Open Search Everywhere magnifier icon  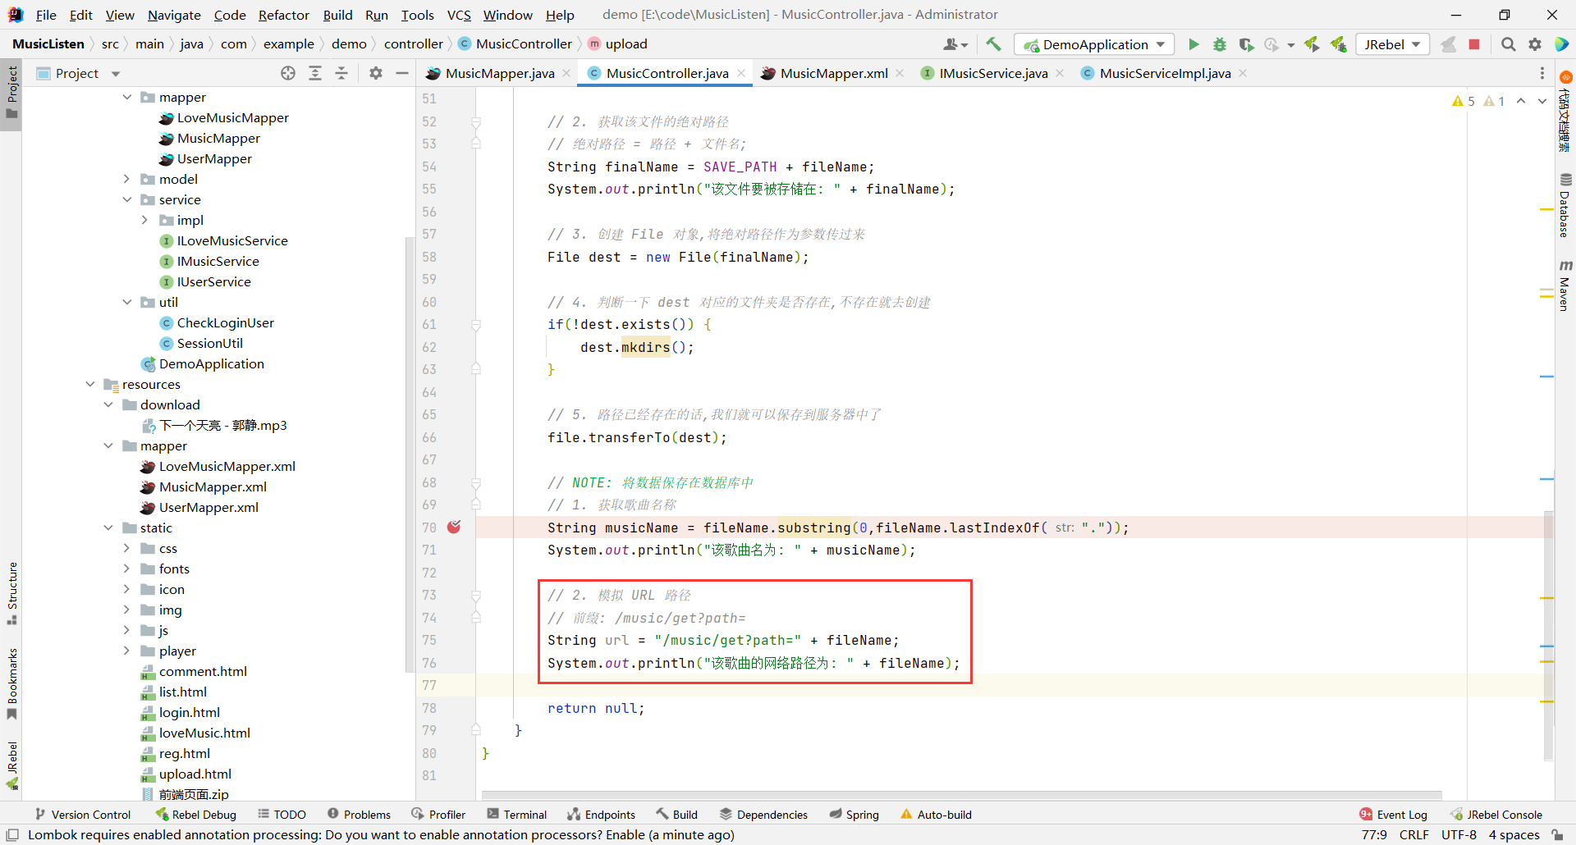pos(1508,44)
